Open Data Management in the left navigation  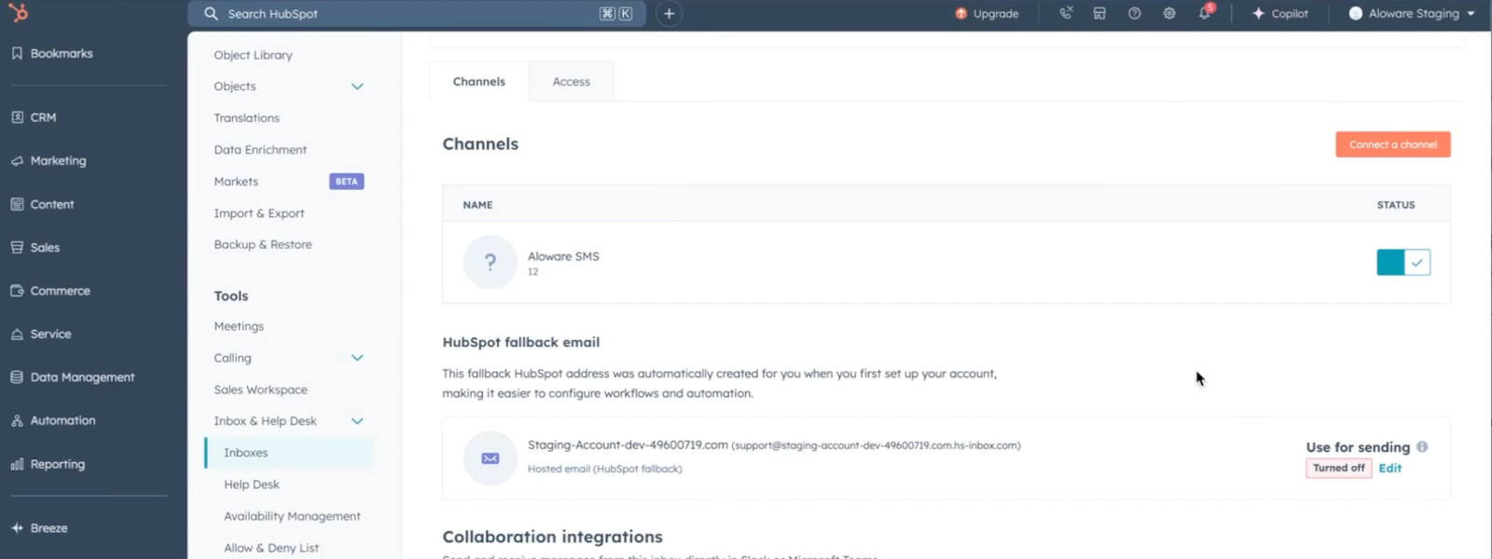[73, 377]
